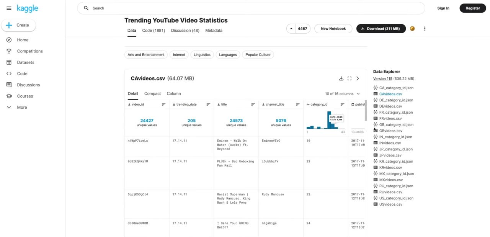The height and width of the screenshot is (237, 490).
Task: Expand CAvideos.csv preview to fullscreen
Action: click(350, 78)
